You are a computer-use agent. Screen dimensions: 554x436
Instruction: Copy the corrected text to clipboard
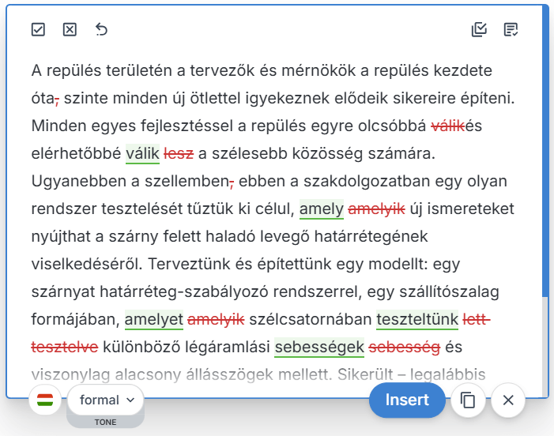(x=468, y=400)
